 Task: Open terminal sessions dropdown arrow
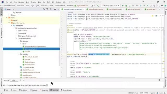(24, 80)
